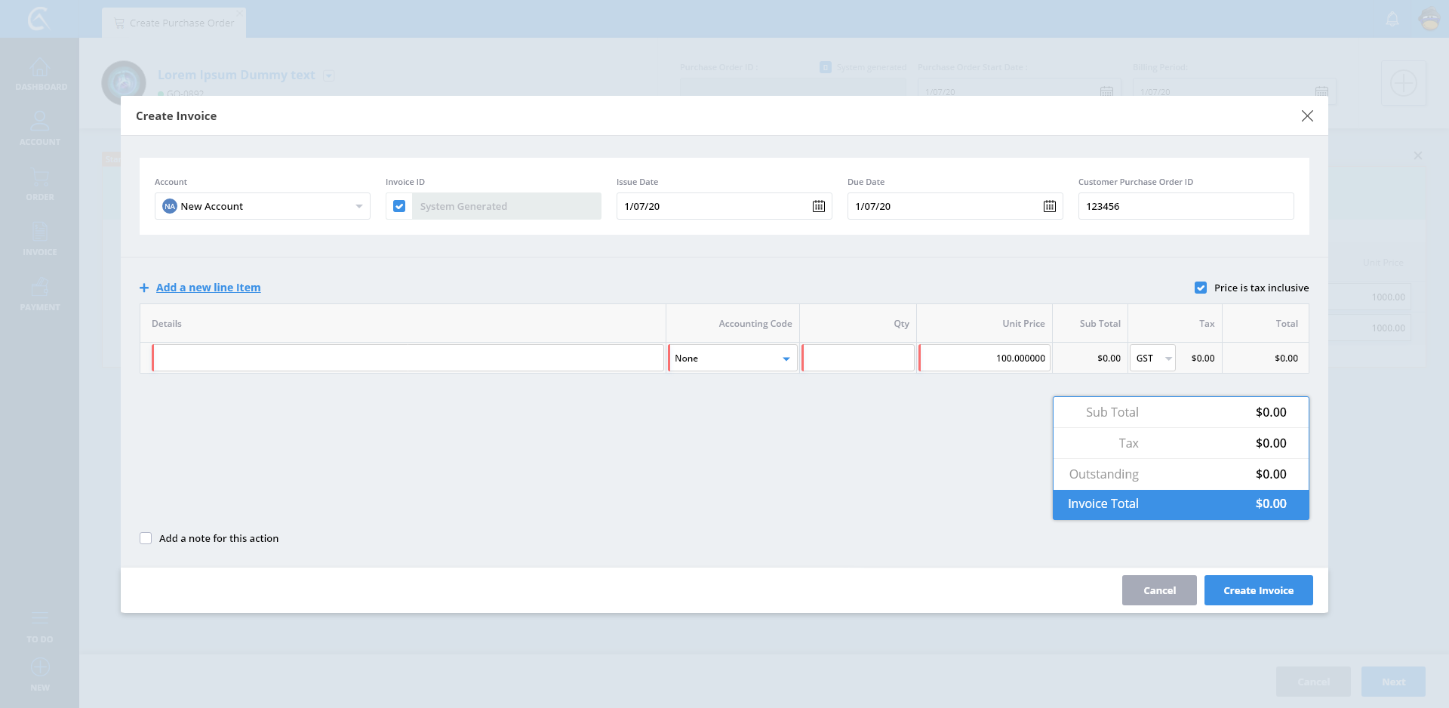The width and height of the screenshot is (1449, 708).
Task: Click the Cancel button in the invoice dialog
Action: click(1159, 590)
